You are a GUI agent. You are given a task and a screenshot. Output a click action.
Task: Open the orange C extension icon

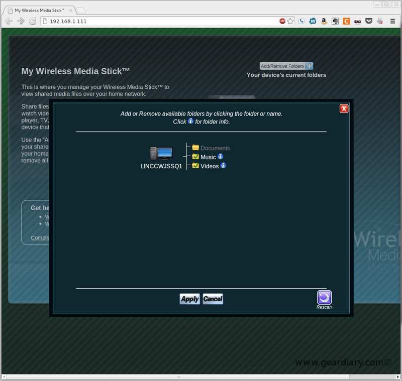[346, 21]
